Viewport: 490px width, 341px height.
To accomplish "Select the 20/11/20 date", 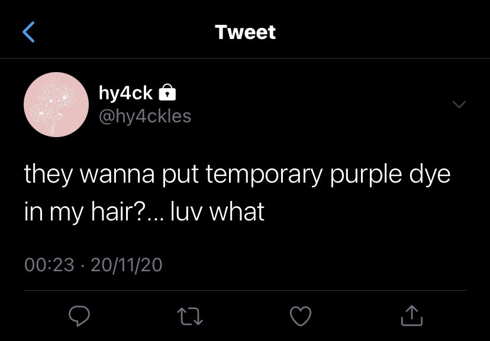I will coord(127,265).
